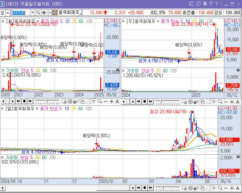Click the stock code input field 000545
242x193 pixels.
[x=21, y=12]
